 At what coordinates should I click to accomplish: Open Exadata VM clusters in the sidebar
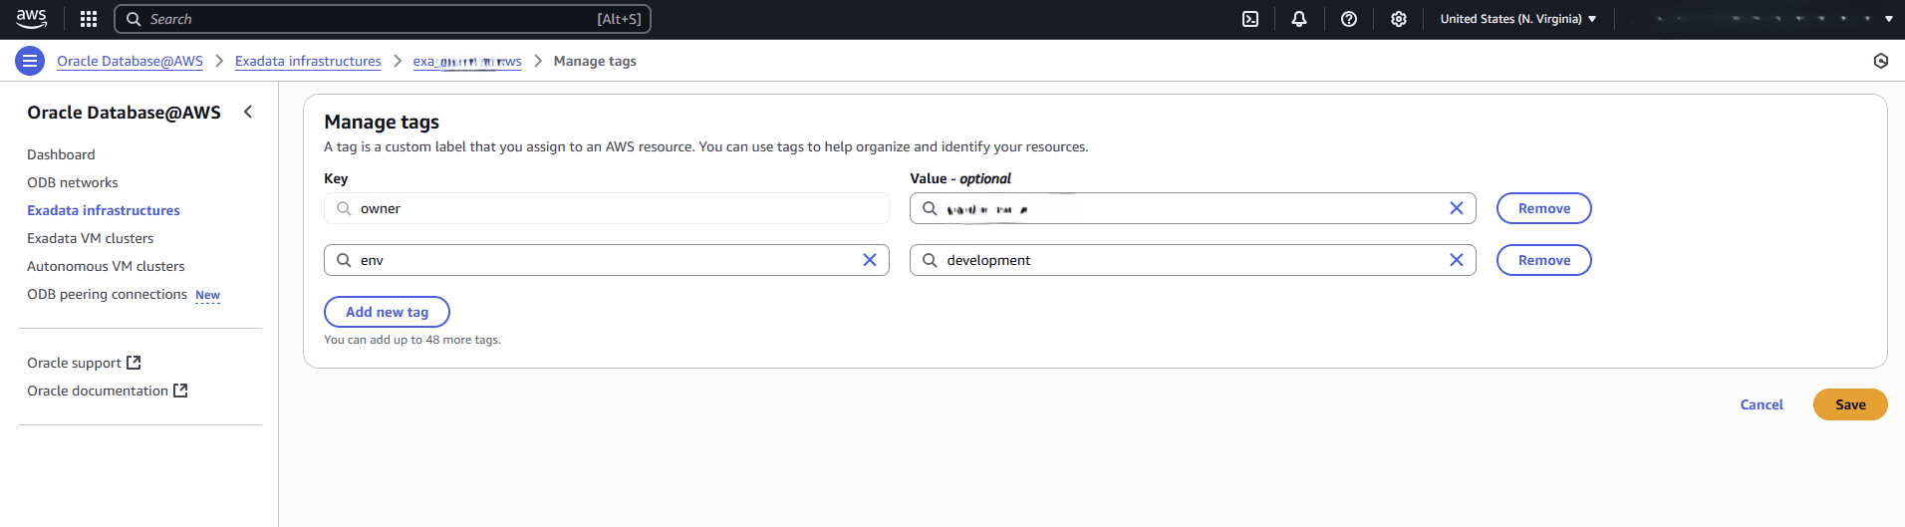[91, 238]
